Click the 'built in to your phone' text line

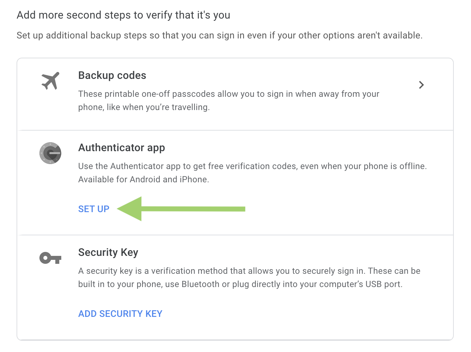(x=240, y=284)
